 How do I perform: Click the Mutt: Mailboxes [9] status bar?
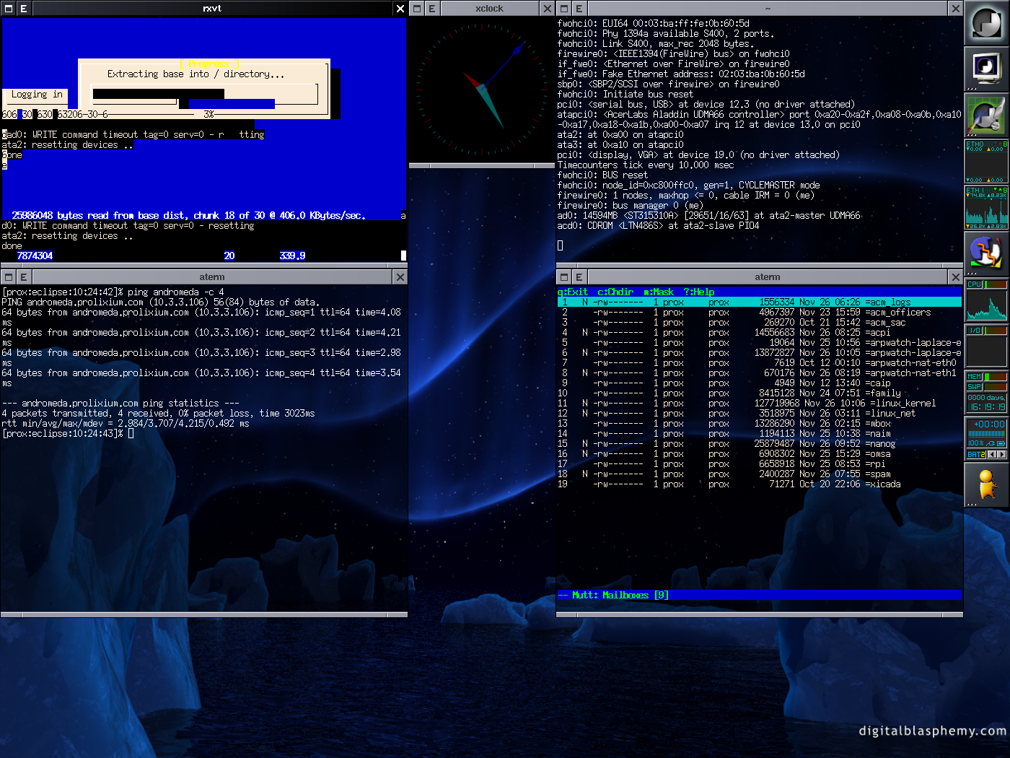point(759,596)
